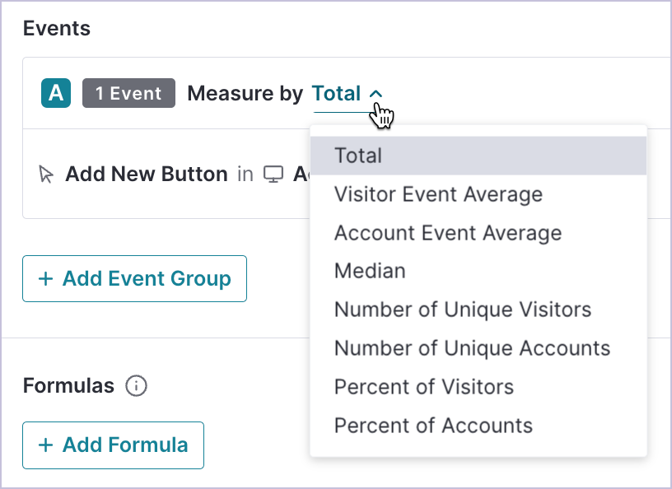Select Number of Unique Accounts
The image size is (672, 489).
(x=478, y=348)
